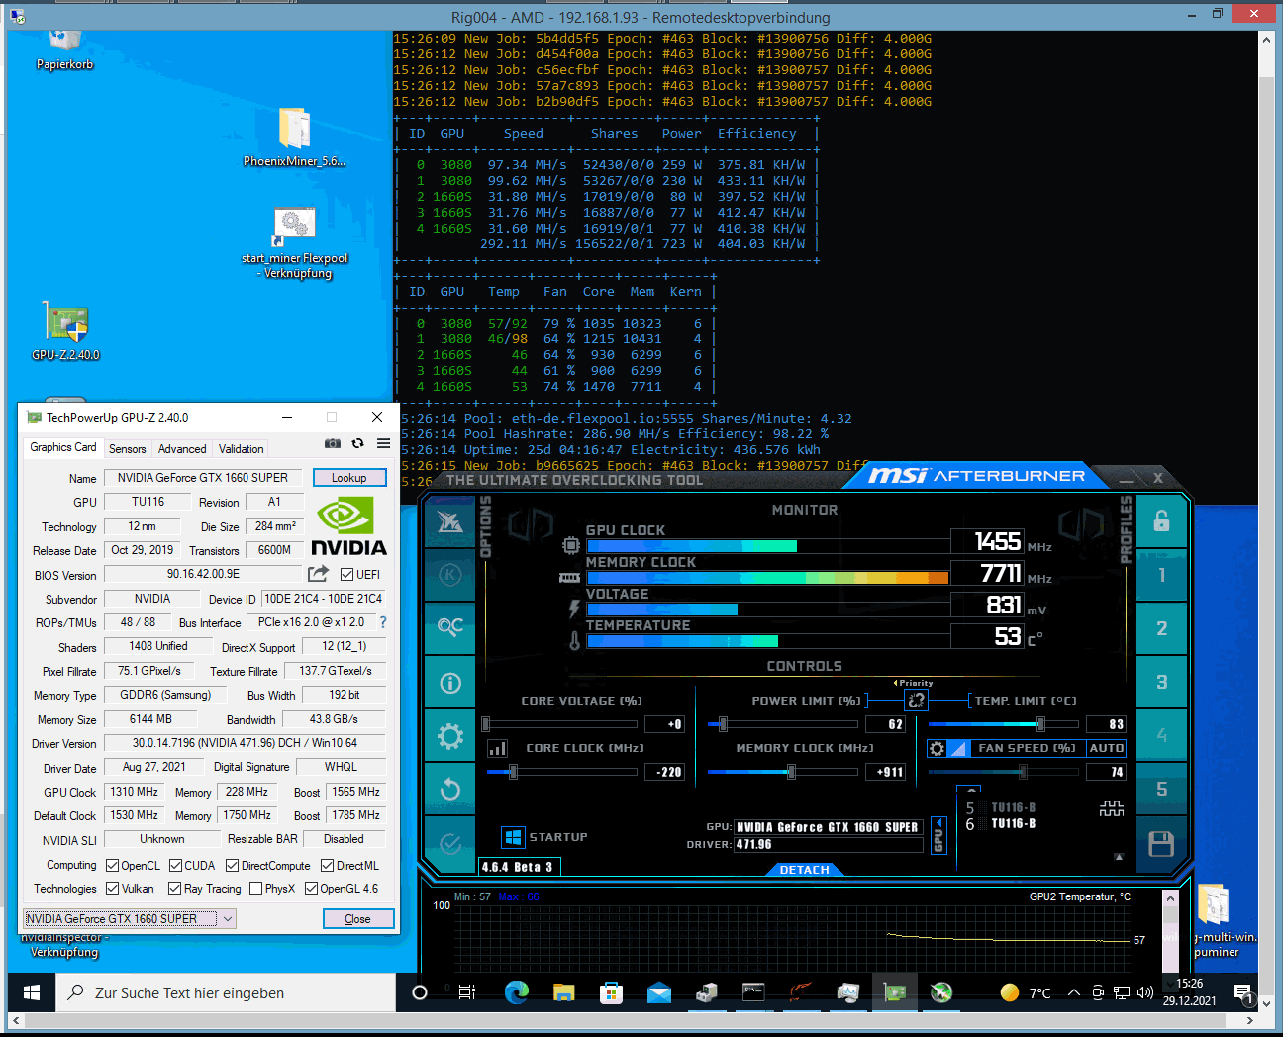Select profile slot 3 in Afterburner

1162,682
